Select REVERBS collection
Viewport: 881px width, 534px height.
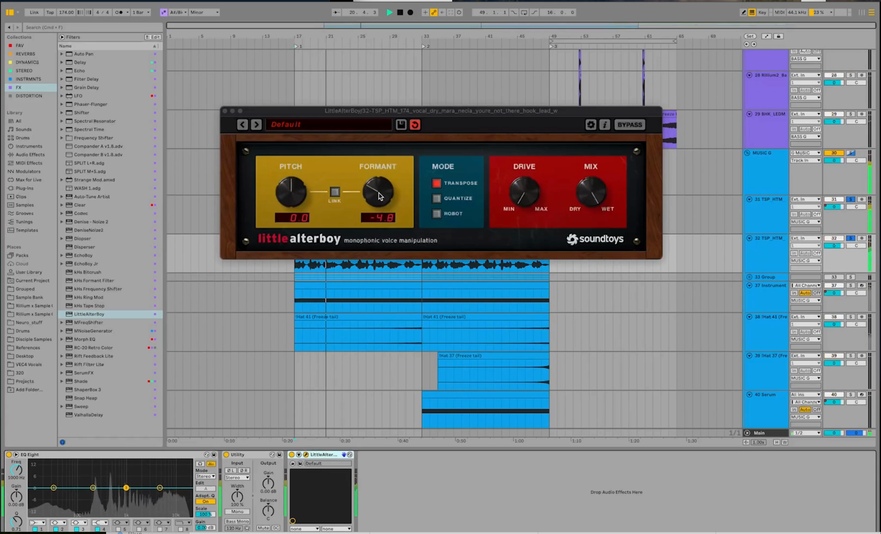pos(25,54)
